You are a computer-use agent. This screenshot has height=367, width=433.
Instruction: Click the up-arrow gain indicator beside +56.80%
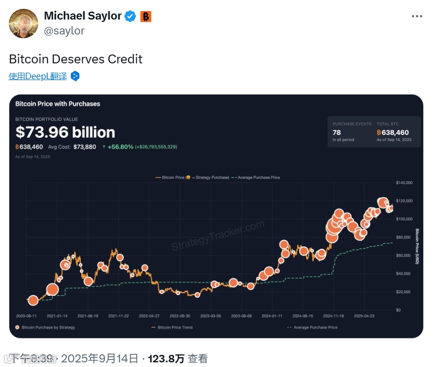tap(104, 147)
